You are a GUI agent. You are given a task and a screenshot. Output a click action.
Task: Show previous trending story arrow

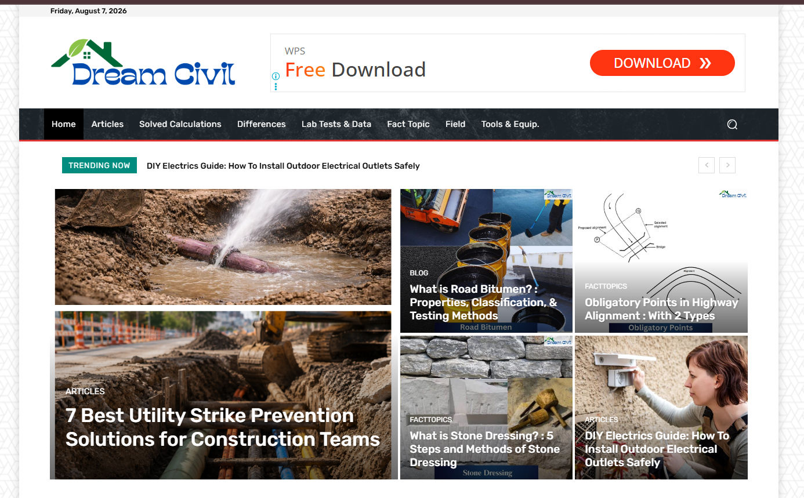pyautogui.click(x=707, y=165)
